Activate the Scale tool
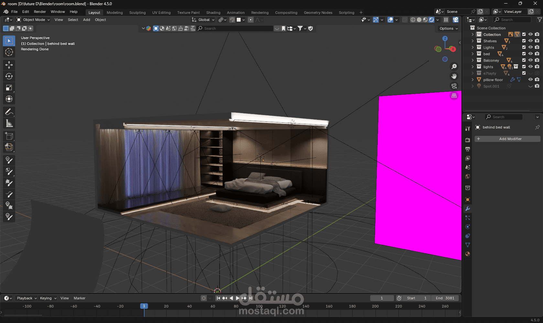 [9, 88]
